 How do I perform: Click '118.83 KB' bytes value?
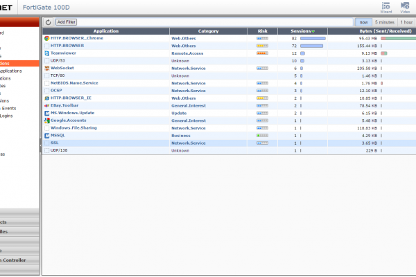point(367,128)
